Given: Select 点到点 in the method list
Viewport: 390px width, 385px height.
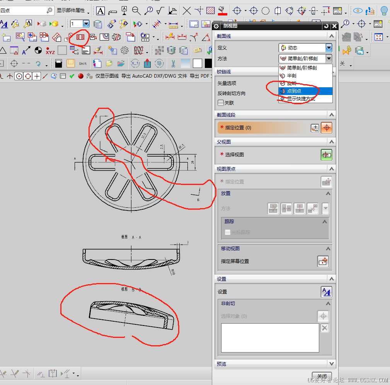Looking at the screenshot, I should coord(305,91).
